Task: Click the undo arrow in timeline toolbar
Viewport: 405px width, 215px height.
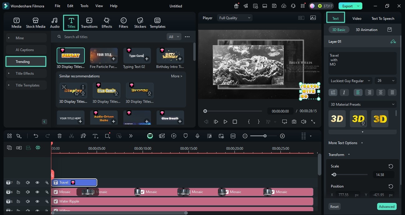Action: click(x=36, y=136)
